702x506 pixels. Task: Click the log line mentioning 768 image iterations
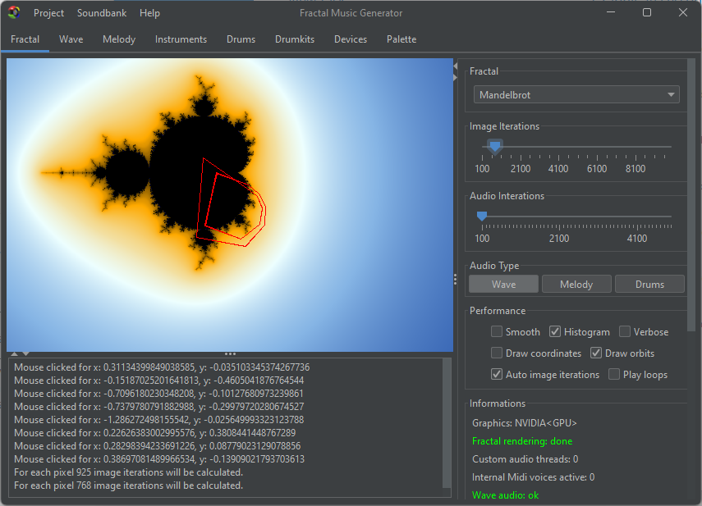tap(128, 485)
